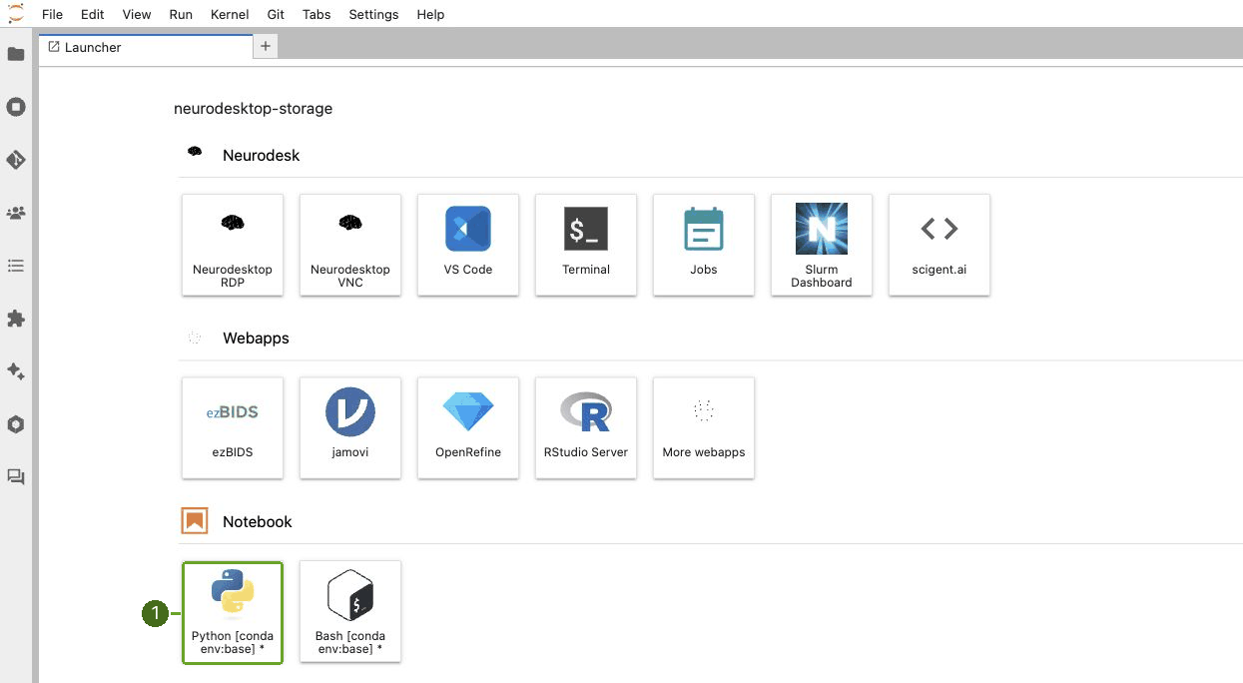Open Running Terminals and Kernels sidebar icon
The width and height of the screenshot is (1243, 683).
point(16,107)
